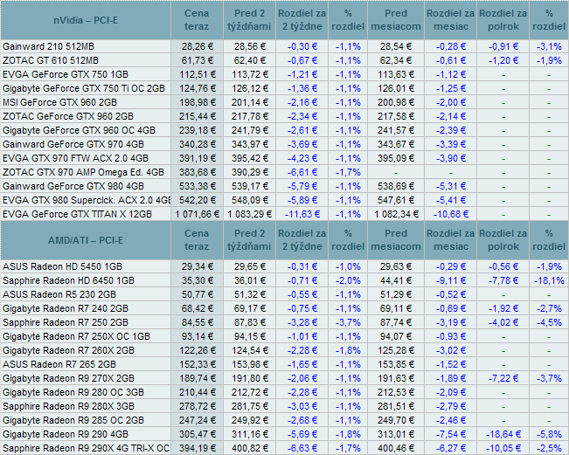Click ZOTAC GTX 970 AMP Omega Ed. 4GB

(83, 172)
